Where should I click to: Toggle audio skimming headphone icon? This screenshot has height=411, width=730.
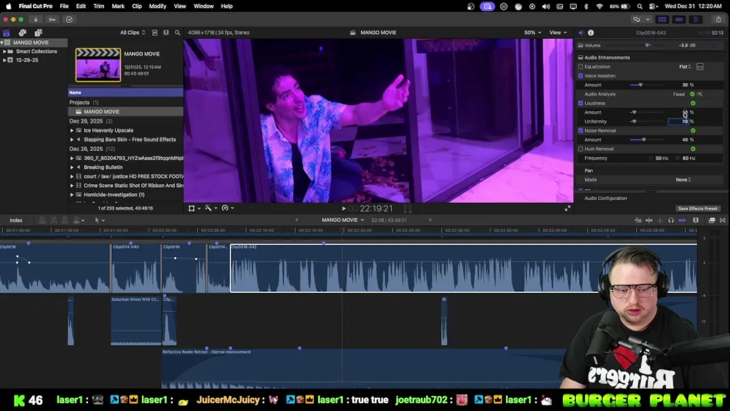pyautogui.click(x=671, y=220)
